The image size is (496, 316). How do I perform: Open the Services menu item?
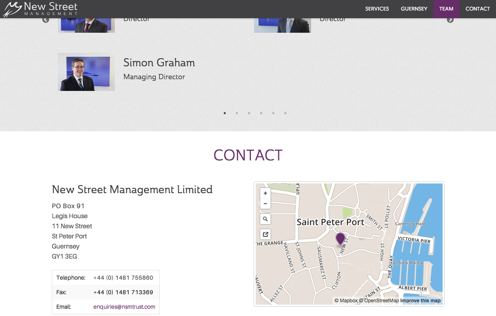(x=377, y=9)
